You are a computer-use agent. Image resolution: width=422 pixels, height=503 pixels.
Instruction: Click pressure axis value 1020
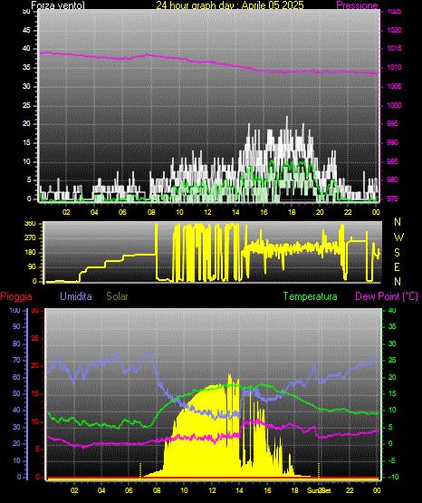pos(394,30)
